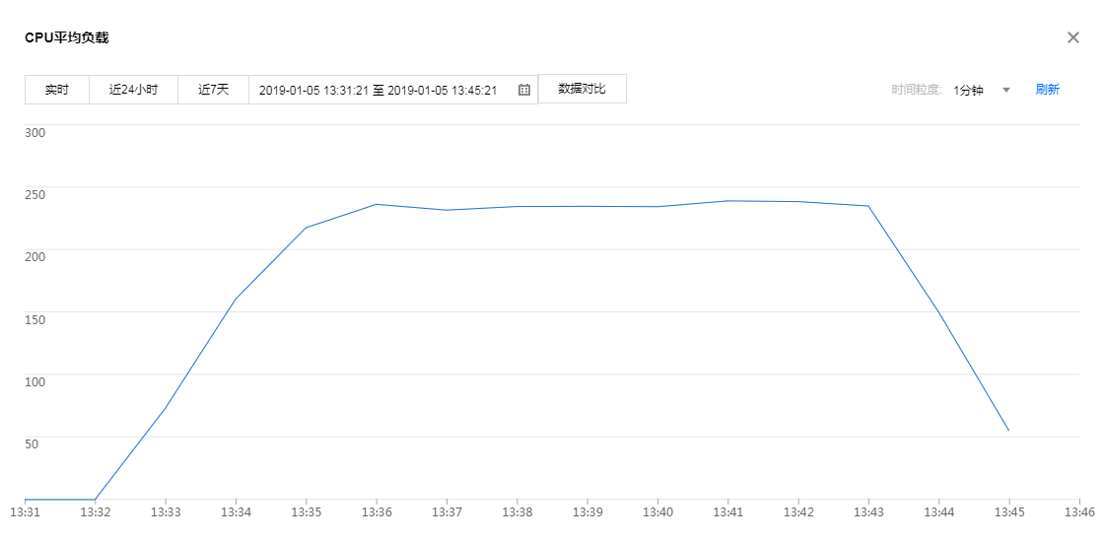The height and width of the screenshot is (542, 1103).
Task: Close the CPU平均负载 panel
Action: 1073,37
